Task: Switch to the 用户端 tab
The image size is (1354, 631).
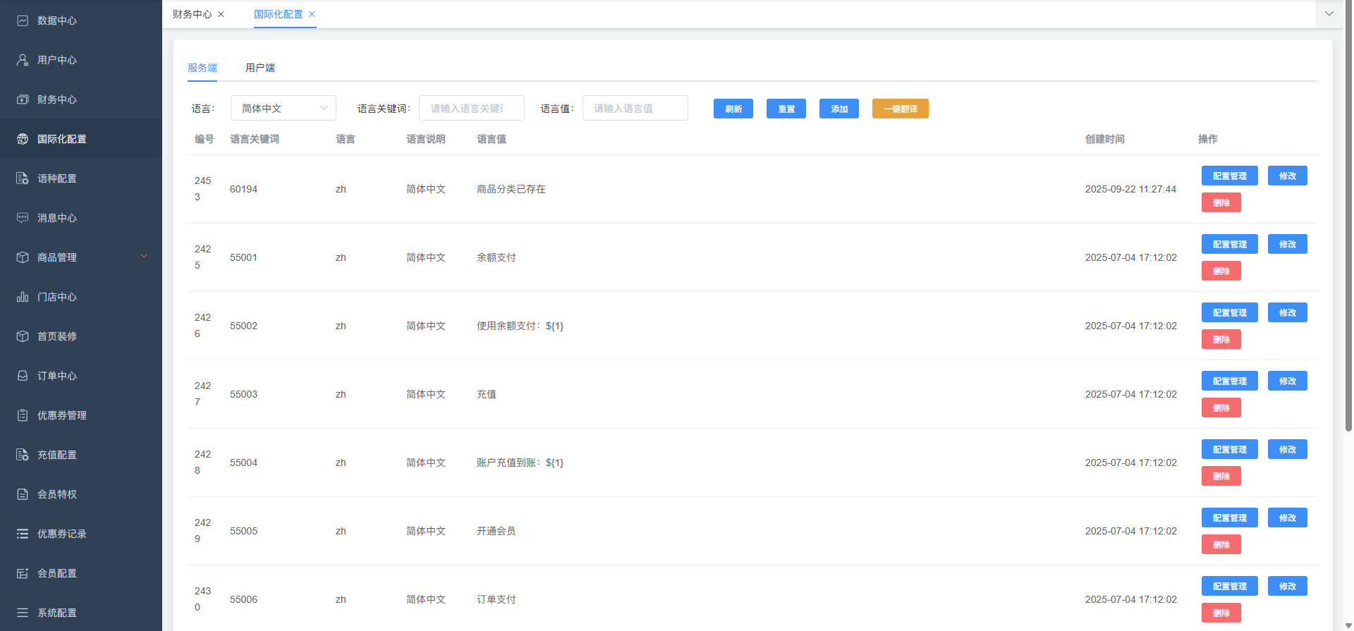Action: (x=260, y=68)
